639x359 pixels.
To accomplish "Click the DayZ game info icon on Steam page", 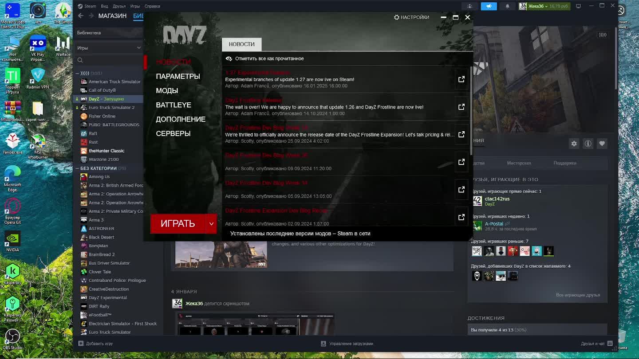I will (588, 144).
